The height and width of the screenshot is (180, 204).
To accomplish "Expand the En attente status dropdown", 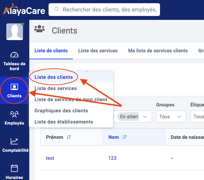I will pos(134,117).
